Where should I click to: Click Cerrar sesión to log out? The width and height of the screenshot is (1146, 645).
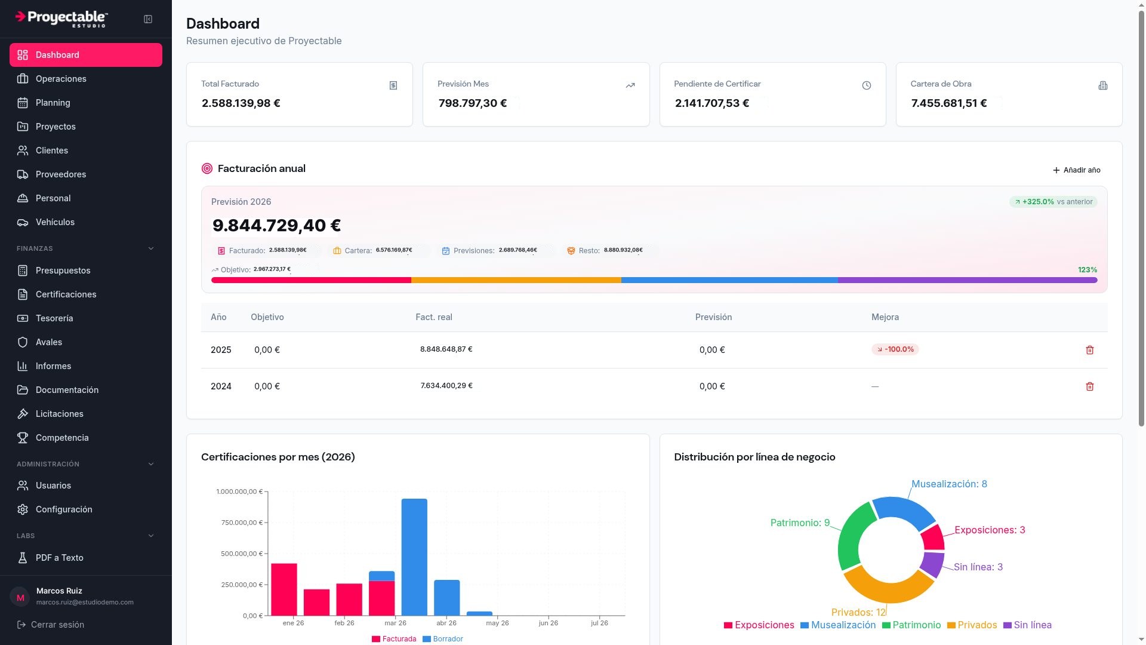tap(51, 625)
